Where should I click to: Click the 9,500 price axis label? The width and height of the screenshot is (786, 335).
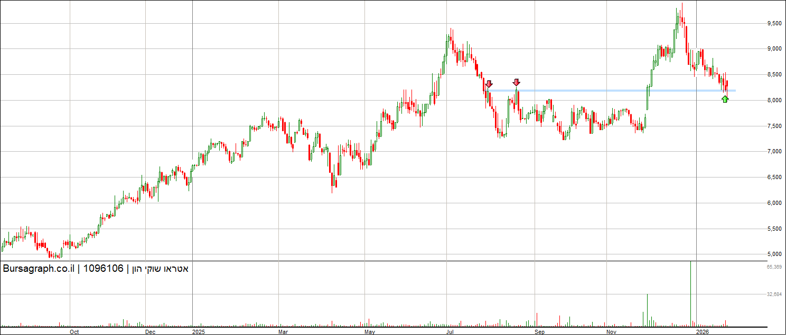tap(774, 24)
